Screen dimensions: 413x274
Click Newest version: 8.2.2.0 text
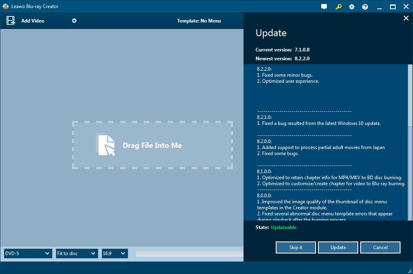point(282,59)
